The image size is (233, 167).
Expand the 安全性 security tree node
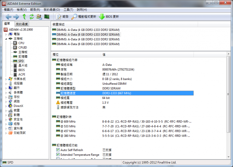6,120
